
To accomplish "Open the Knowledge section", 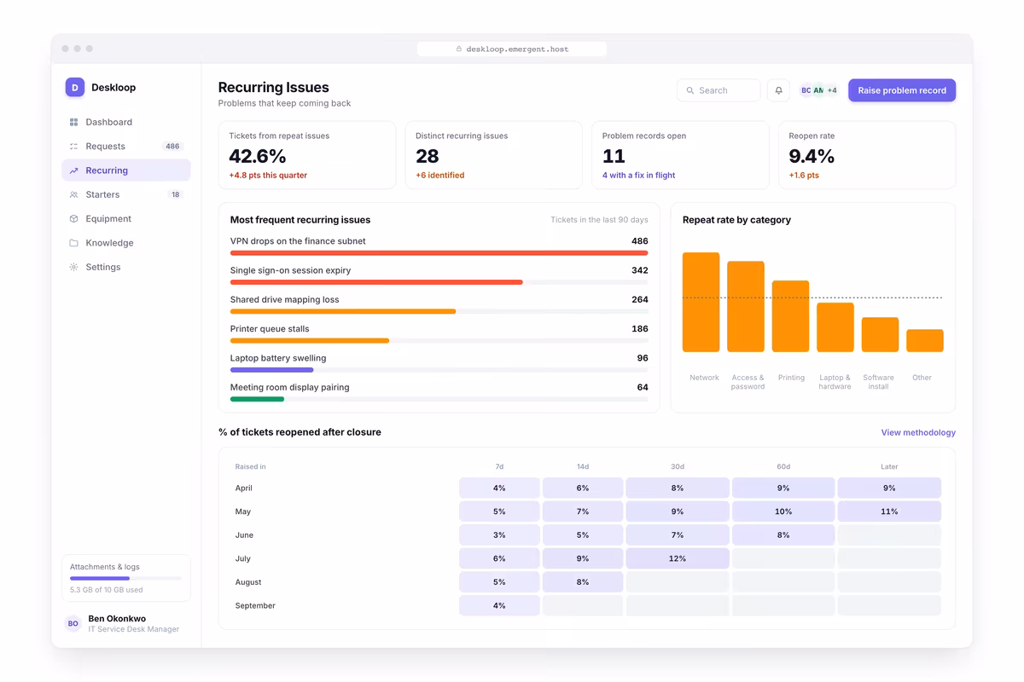I will 126,243.
